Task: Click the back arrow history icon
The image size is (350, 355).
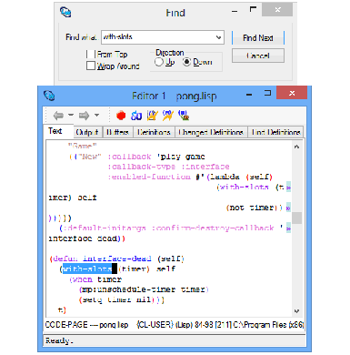Action: point(58,116)
